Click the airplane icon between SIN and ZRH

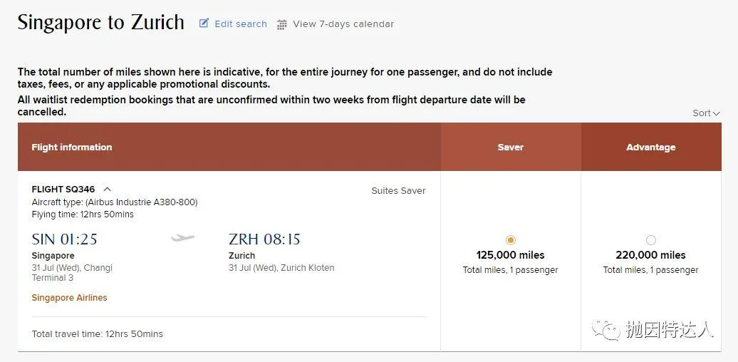pos(182,238)
